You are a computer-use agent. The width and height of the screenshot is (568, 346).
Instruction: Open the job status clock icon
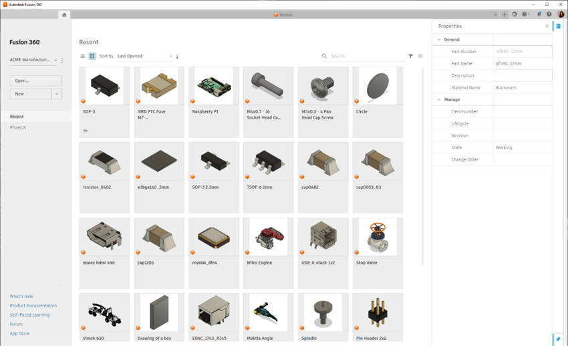coord(525,15)
